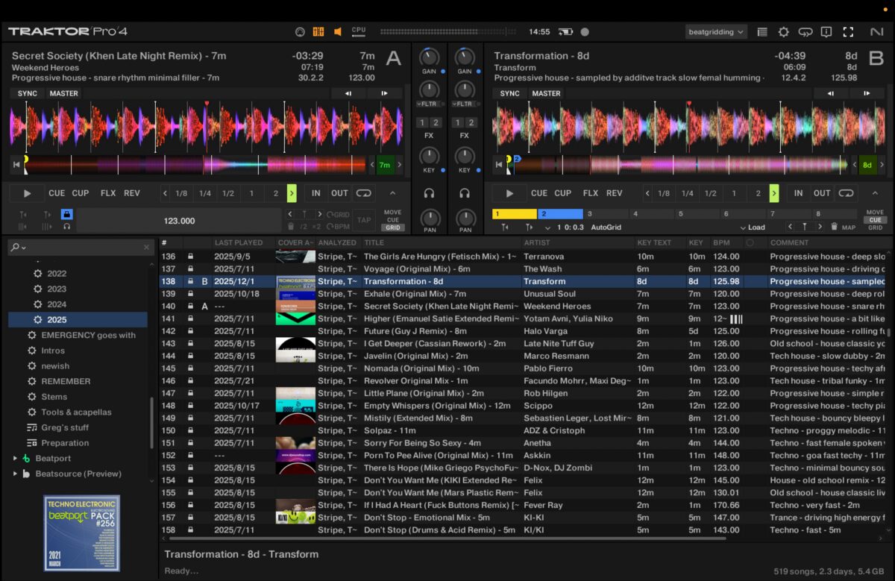
Task: Click the master volume speaker icon
Action: tap(338, 32)
